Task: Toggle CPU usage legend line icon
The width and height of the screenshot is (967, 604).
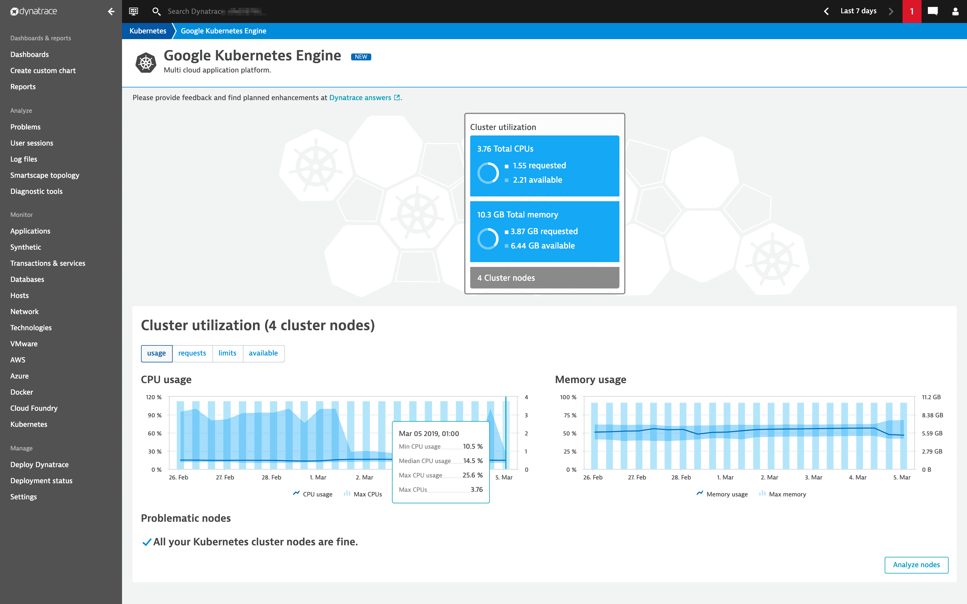Action: pos(296,493)
